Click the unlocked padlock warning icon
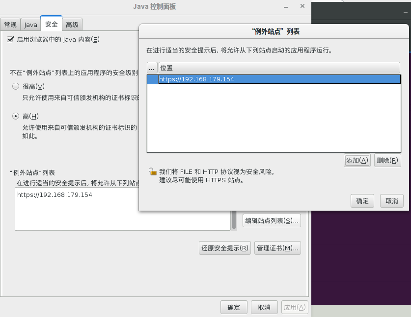 [152, 171]
